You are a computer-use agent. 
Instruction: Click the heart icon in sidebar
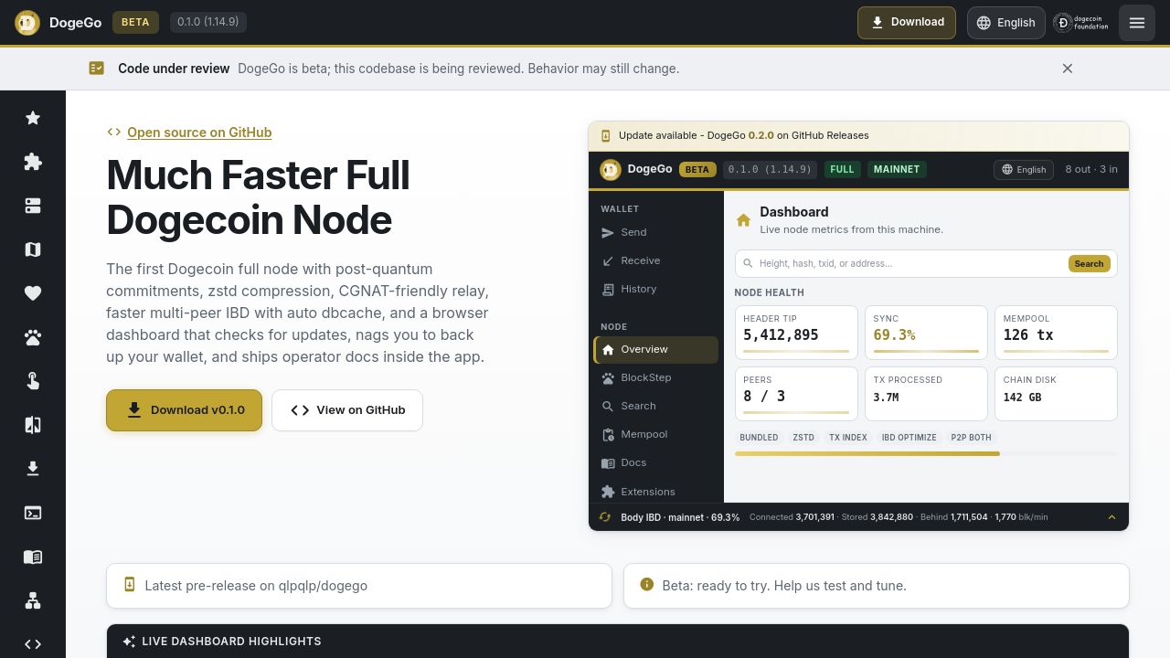point(33,293)
